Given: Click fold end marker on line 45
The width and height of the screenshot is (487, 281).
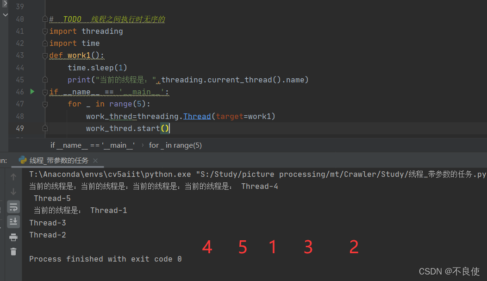Looking at the screenshot, I should (45, 80).
